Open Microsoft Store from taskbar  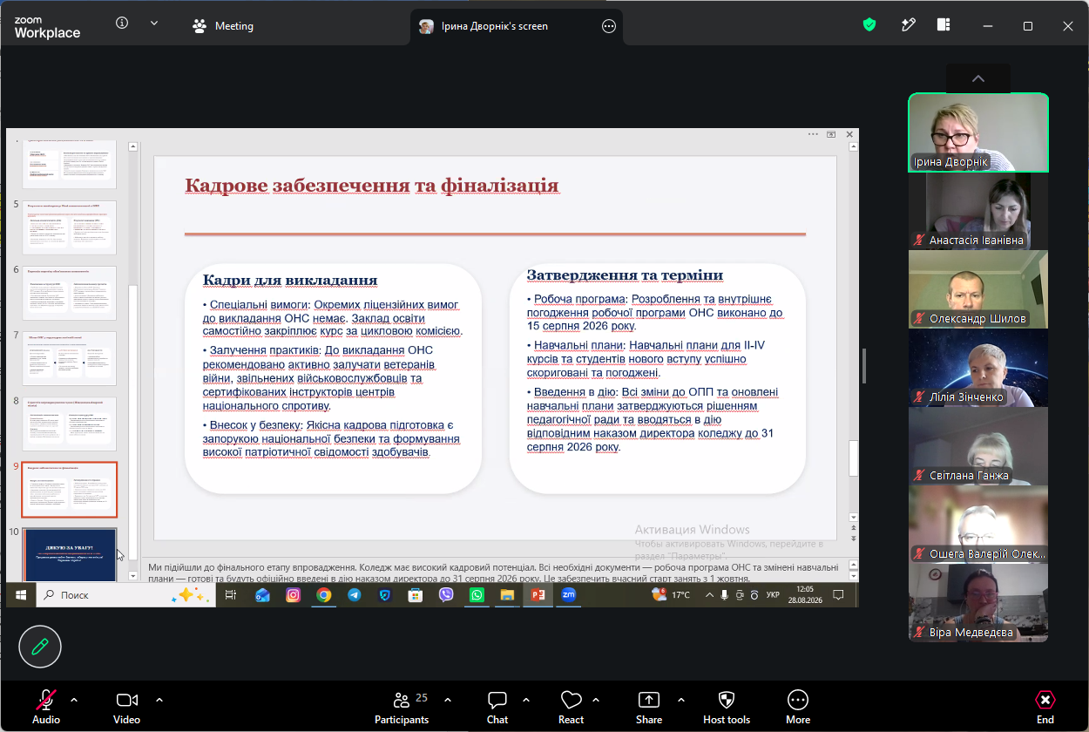tap(416, 594)
